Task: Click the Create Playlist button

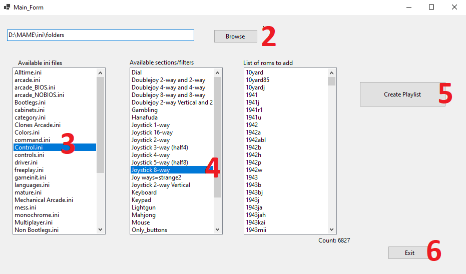Action: pyautogui.click(x=402, y=94)
